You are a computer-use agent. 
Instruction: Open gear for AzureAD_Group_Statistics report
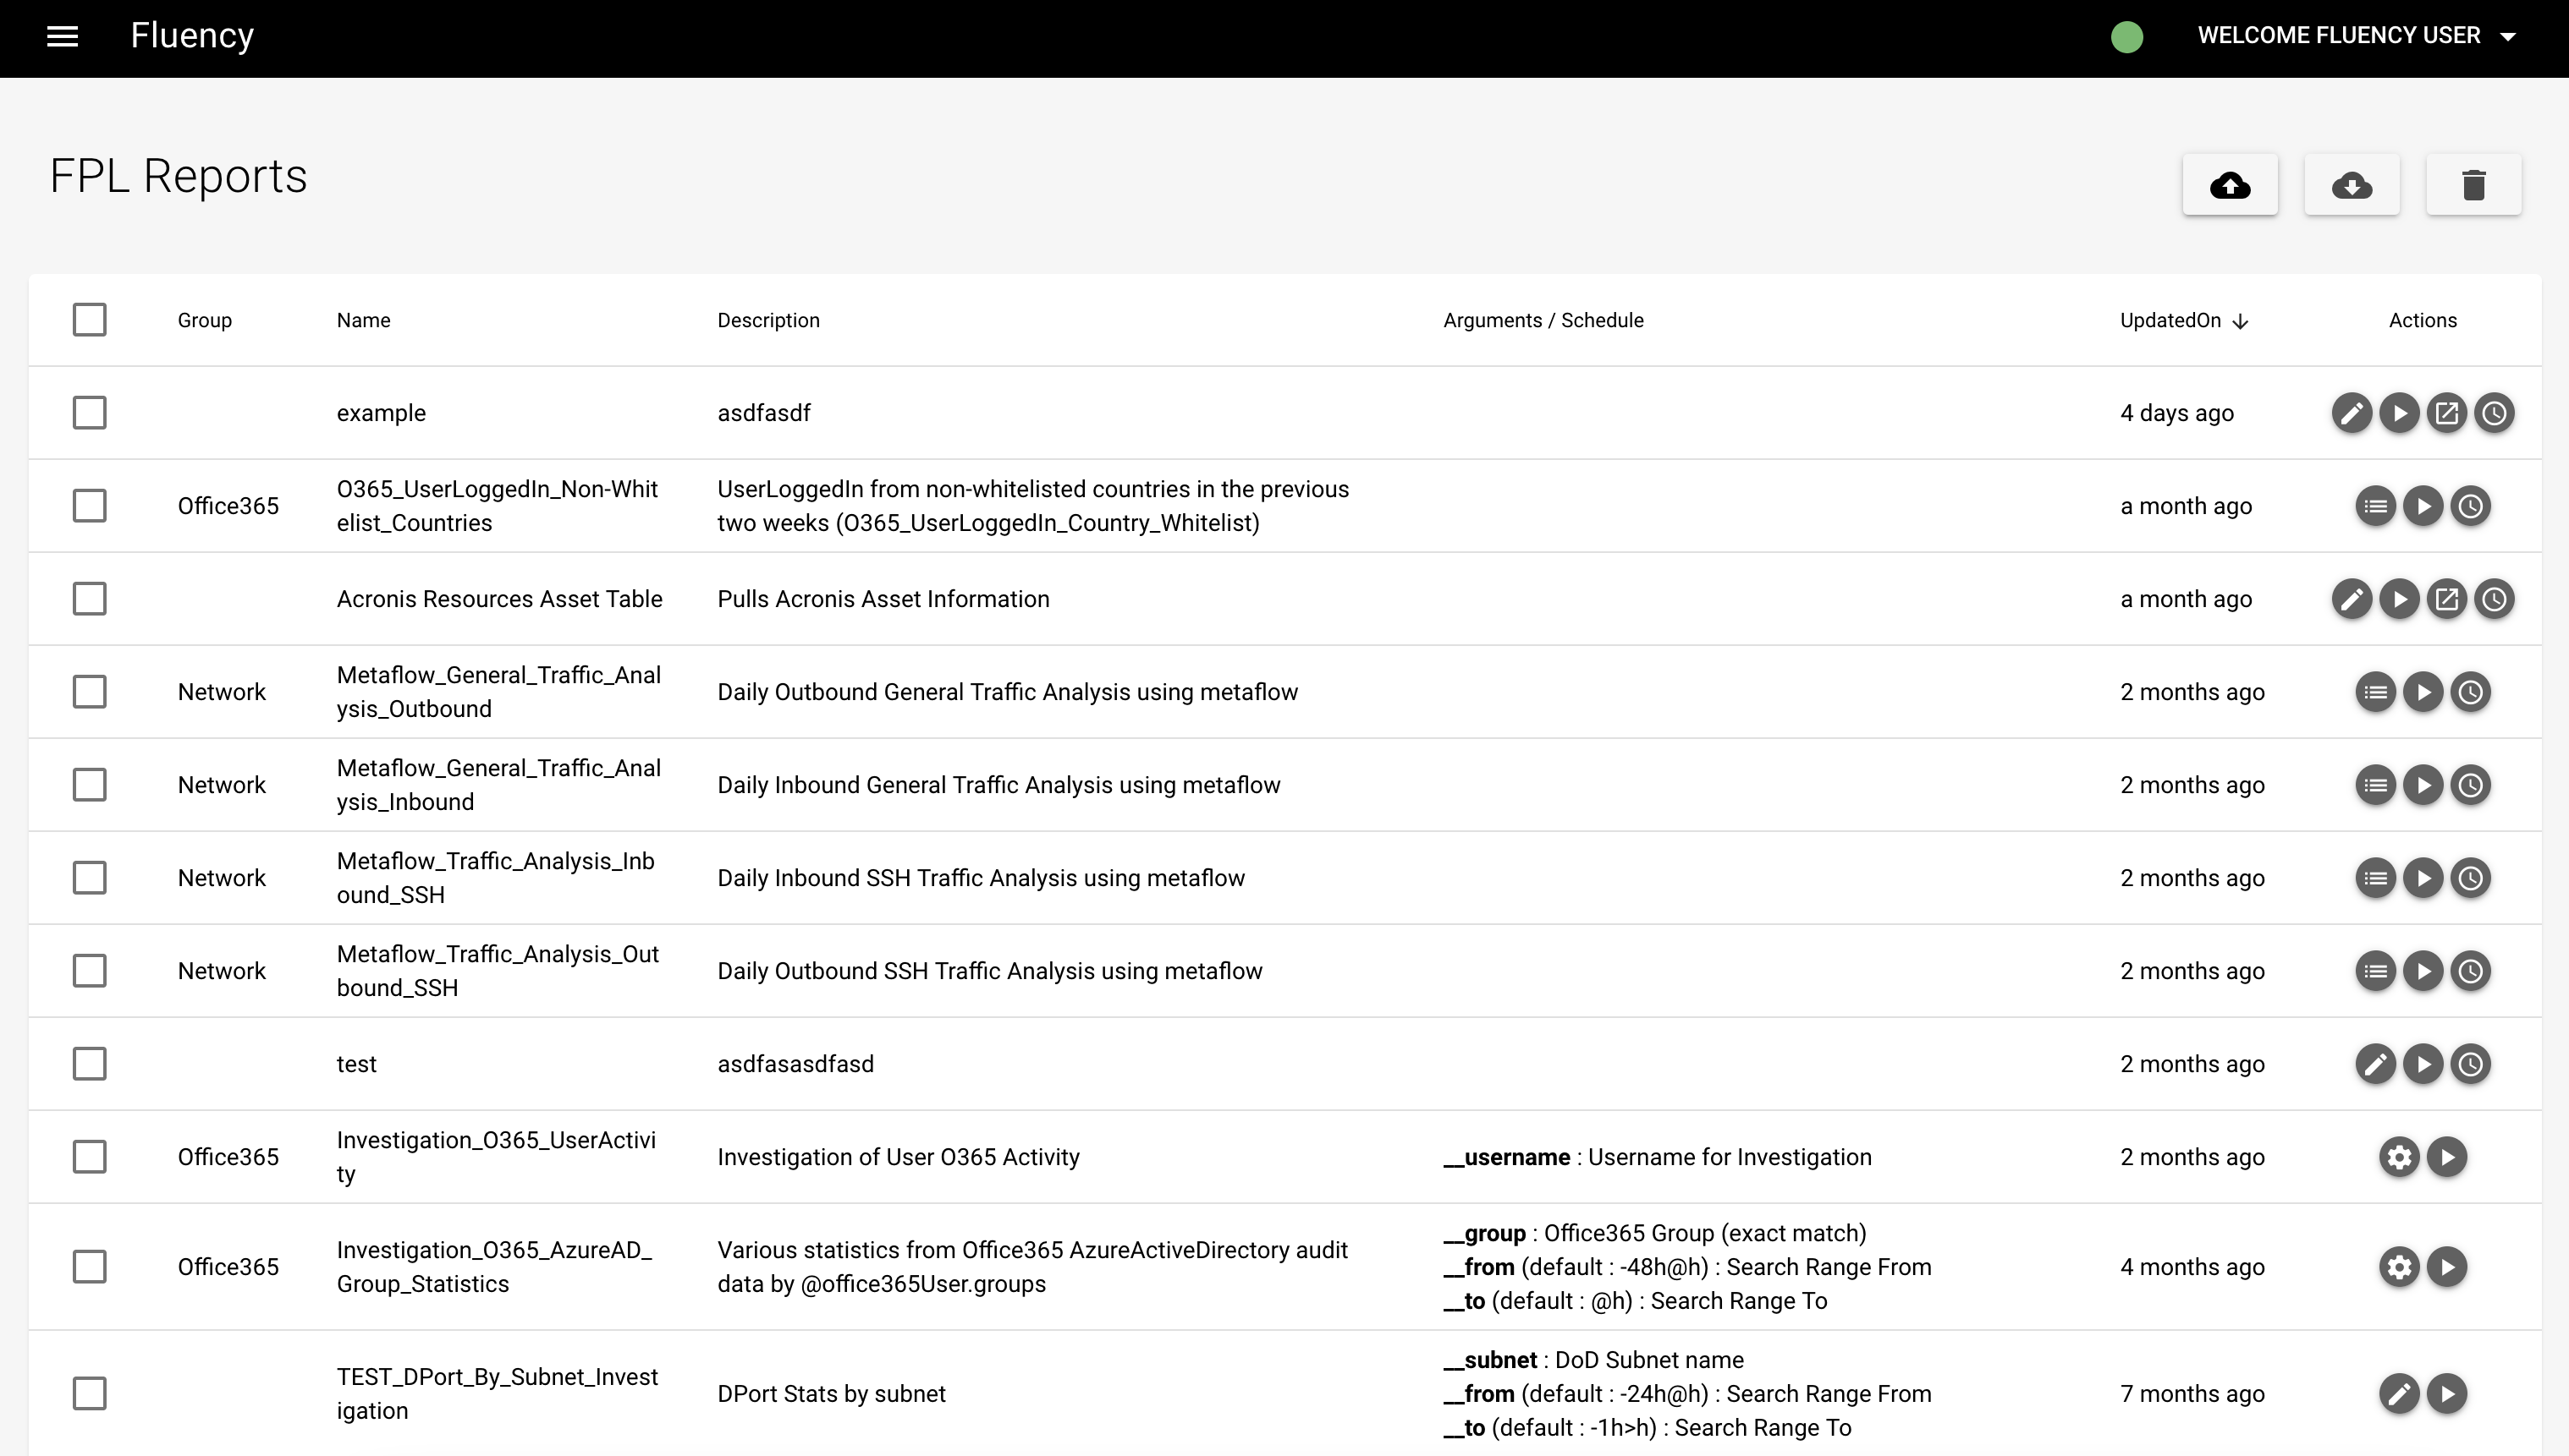(x=2399, y=1267)
